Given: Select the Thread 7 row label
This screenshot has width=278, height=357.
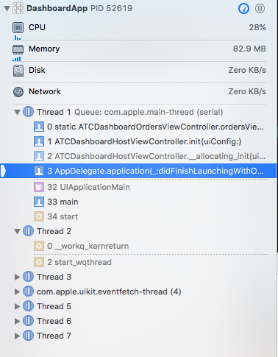Looking at the screenshot, I should [x=54, y=336].
